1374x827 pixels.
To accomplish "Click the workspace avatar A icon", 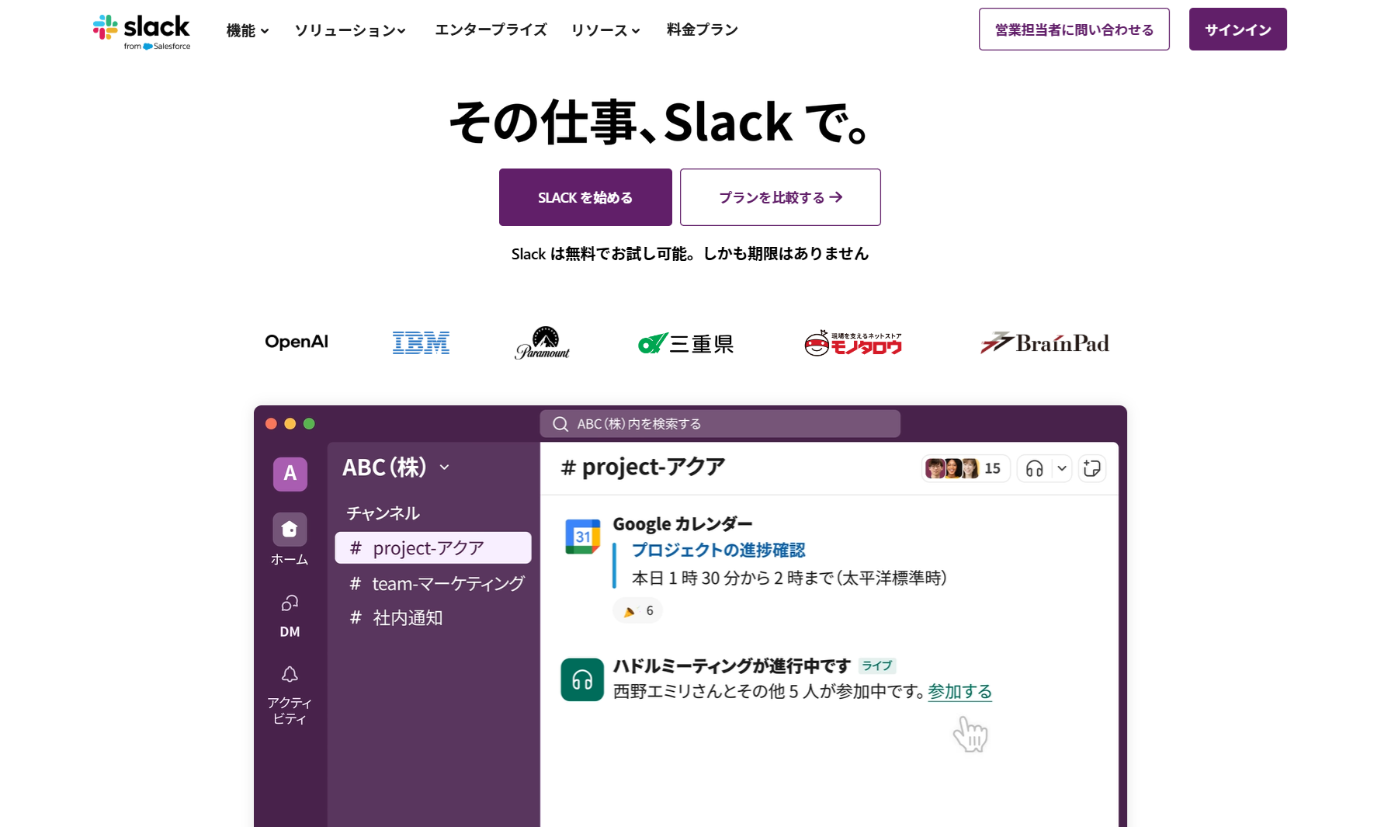I will (x=290, y=474).
